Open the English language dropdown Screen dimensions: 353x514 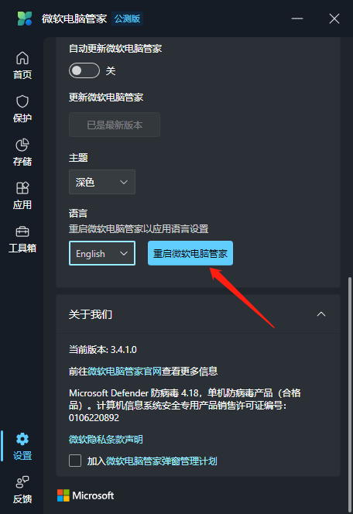click(x=102, y=253)
